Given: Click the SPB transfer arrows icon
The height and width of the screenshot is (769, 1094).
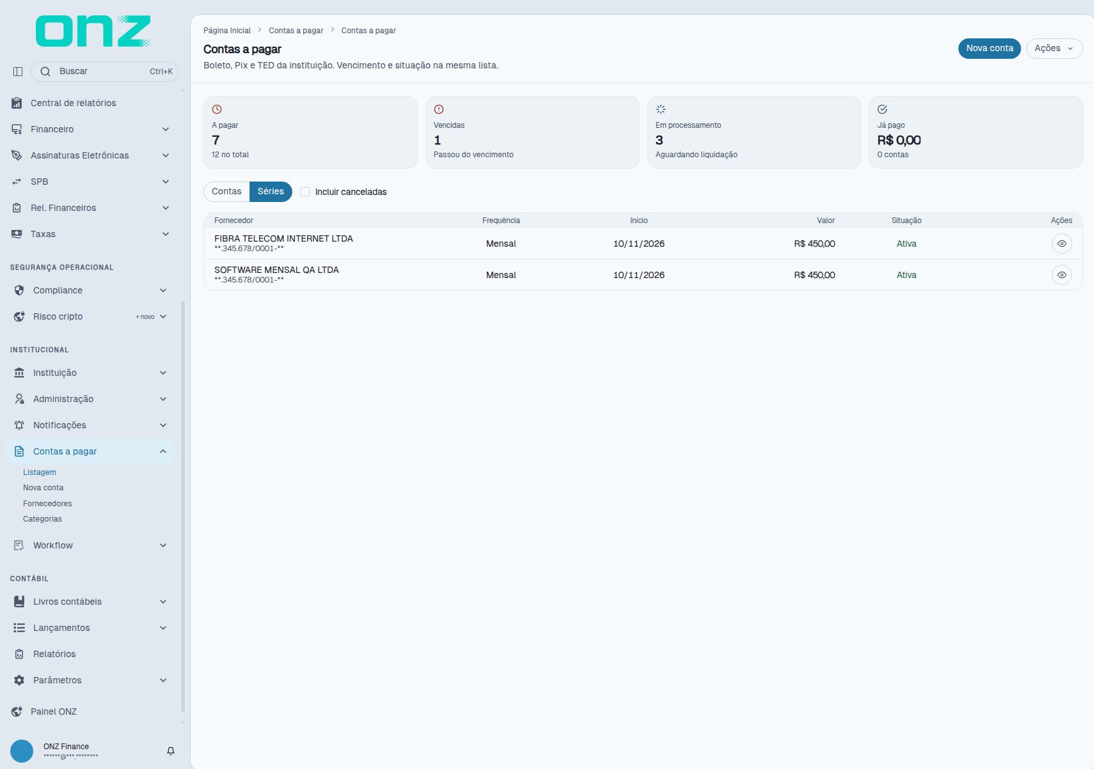Looking at the screenshot, I should tap(17, 182).
